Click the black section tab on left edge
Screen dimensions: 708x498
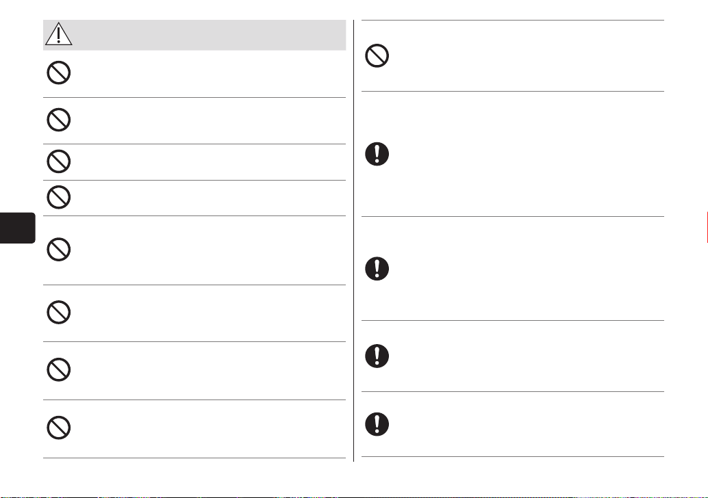click(x=18, y=228)
